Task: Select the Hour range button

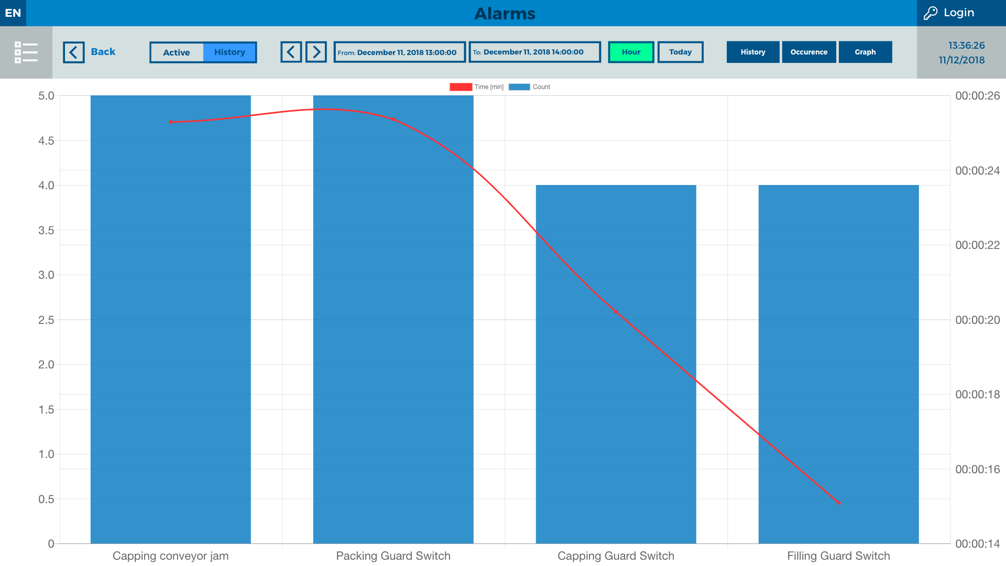Action: click(x=631, y=52)
